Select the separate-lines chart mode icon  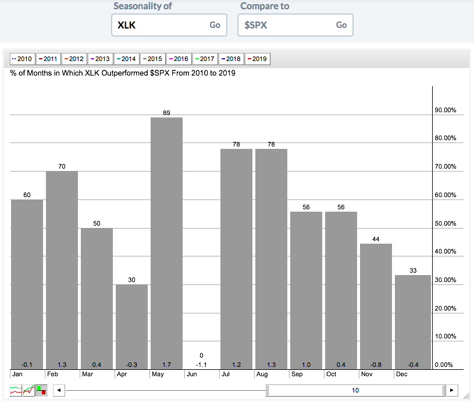coord(16,390)
